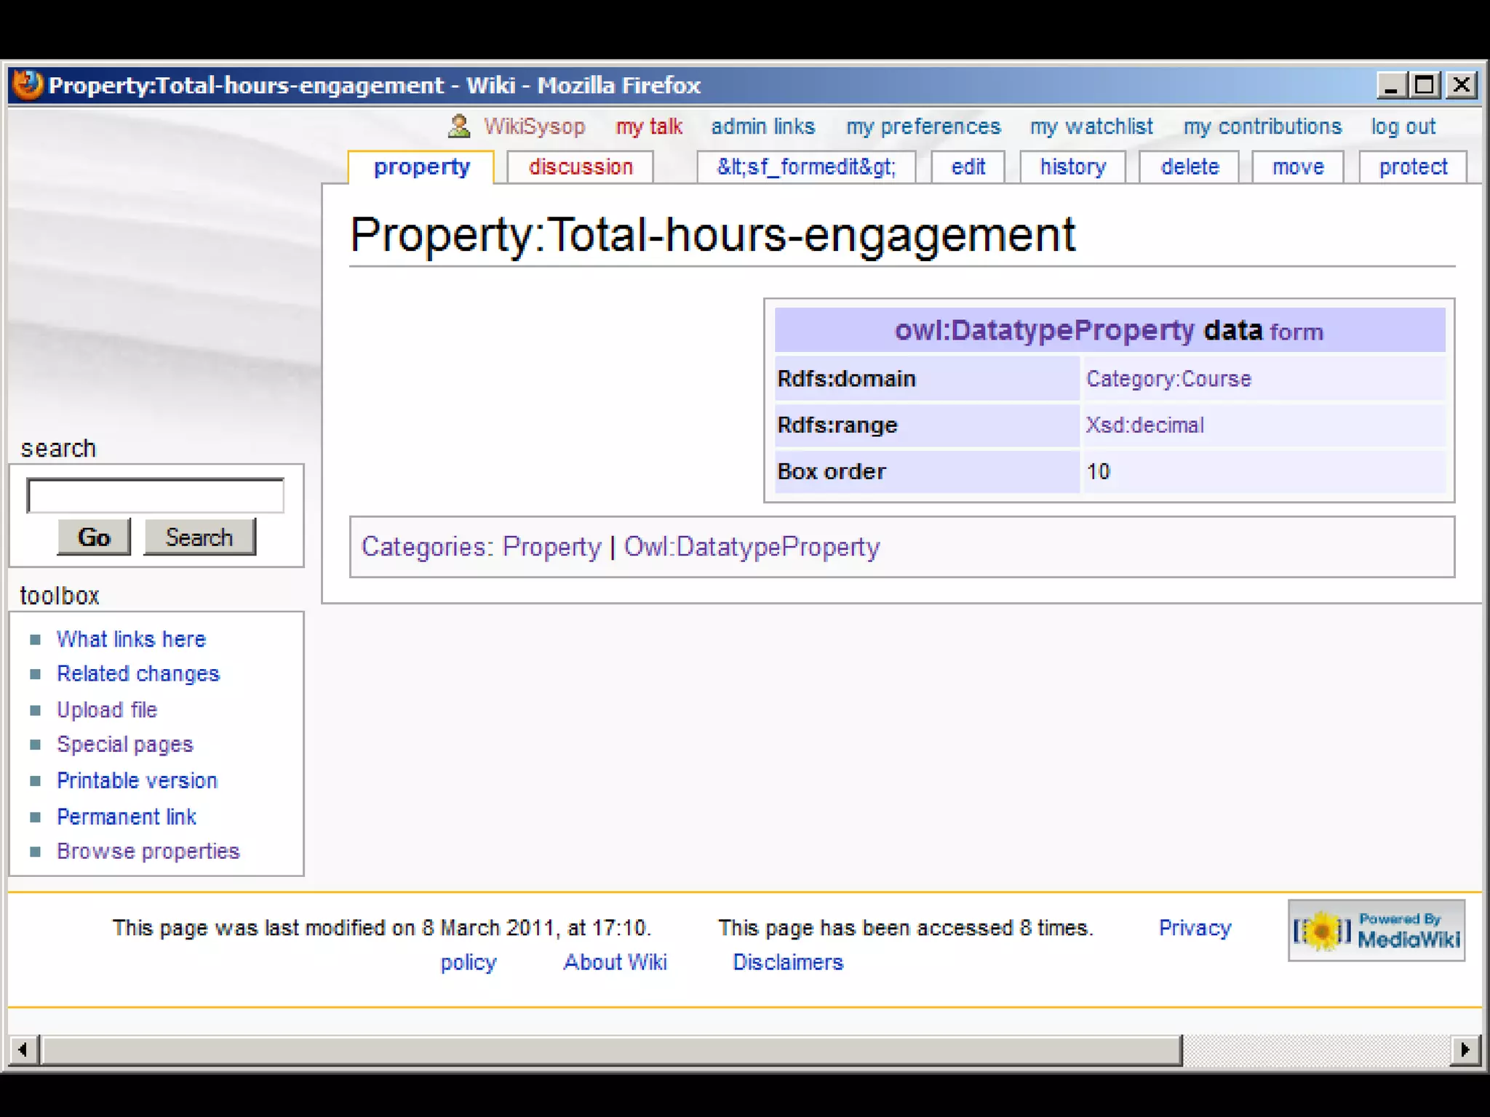Screen dimensions: 1490x1117
Task: Open the history tab
Action: (x=1072, y=167)
